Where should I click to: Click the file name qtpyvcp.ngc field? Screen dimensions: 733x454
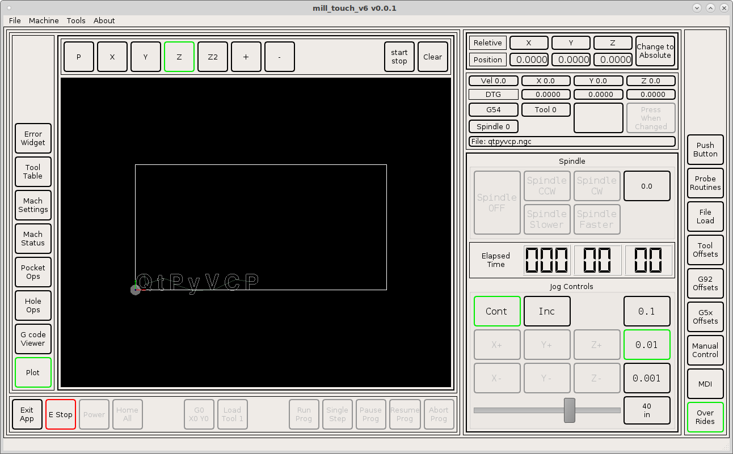tap(572, 142)
